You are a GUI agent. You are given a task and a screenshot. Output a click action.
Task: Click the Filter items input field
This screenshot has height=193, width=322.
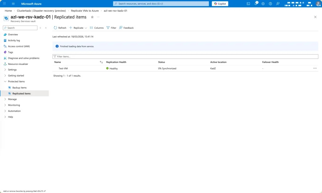click(x=186, y=57)
